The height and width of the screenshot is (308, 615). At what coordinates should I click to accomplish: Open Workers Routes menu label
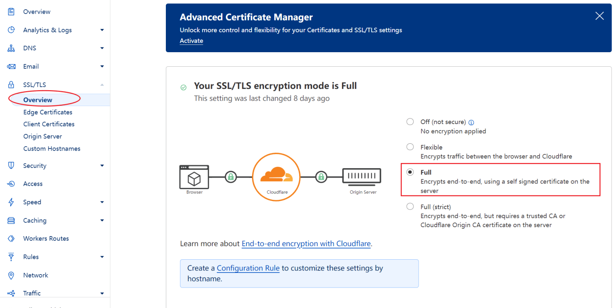tap(46, 239)
